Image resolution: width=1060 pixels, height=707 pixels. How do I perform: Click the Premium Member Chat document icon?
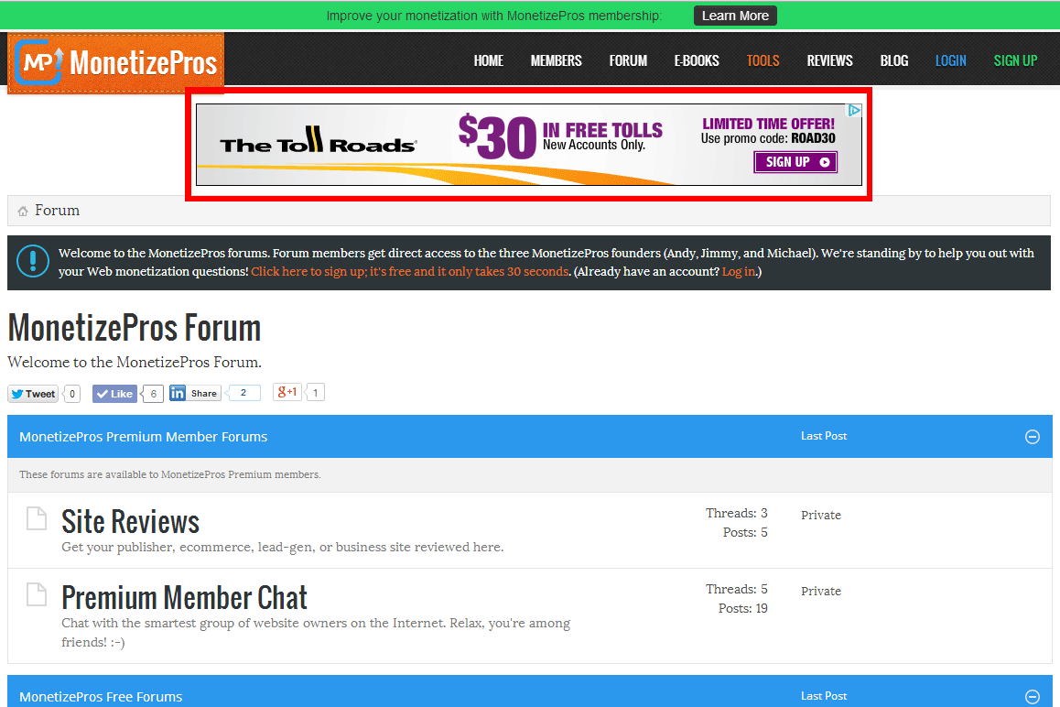click(x=36, y=595)
